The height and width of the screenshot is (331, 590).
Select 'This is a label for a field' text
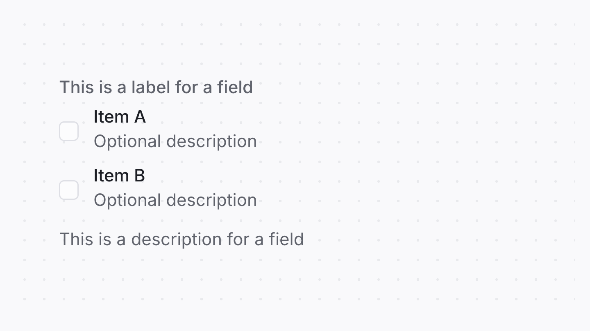click(157, 87)
